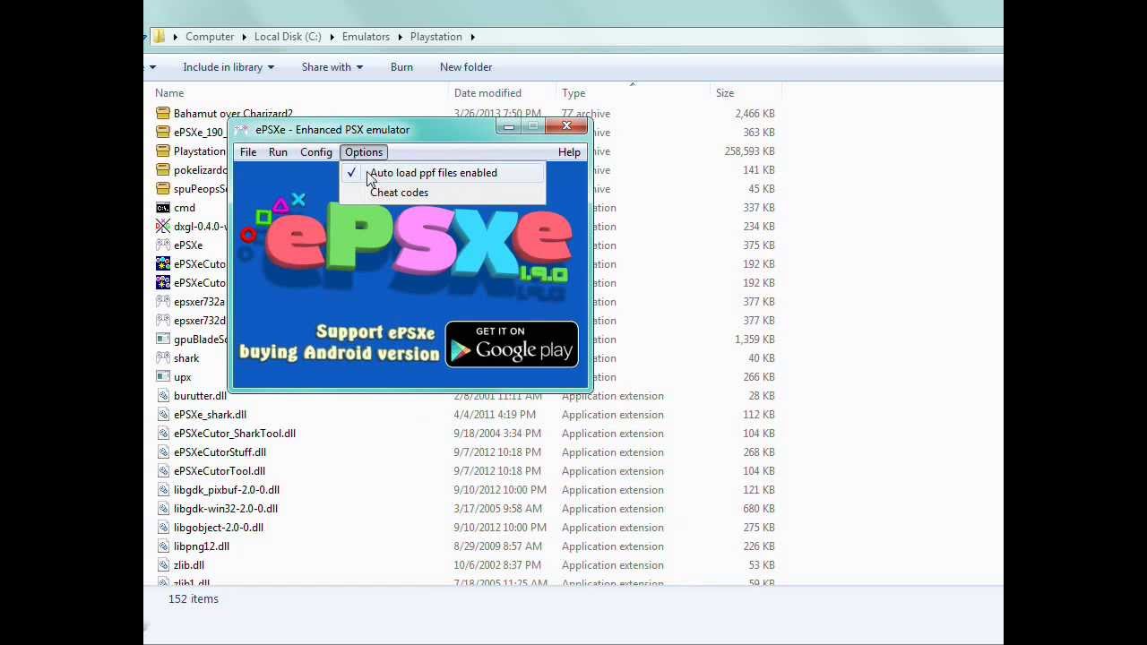Select the libgobject-2.0-0.dll file name
Viewport: 1147px width, 645px height.
click(219, 528)
